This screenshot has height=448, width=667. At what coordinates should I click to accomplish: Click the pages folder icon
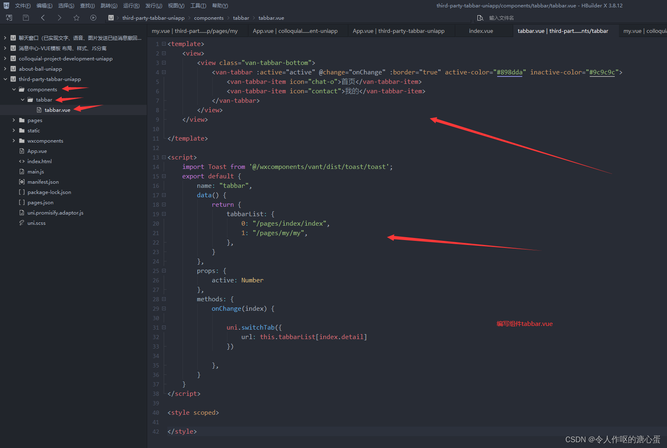22,120
